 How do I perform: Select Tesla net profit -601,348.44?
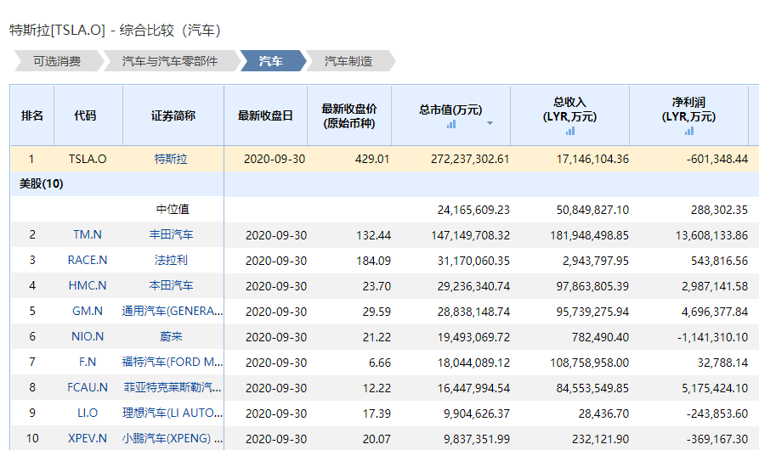[x=717, y=159]
